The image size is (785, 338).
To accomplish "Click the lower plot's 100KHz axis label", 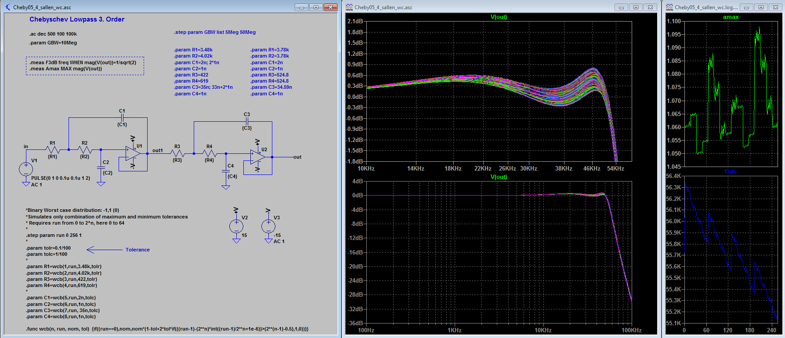I will (632, 330).
